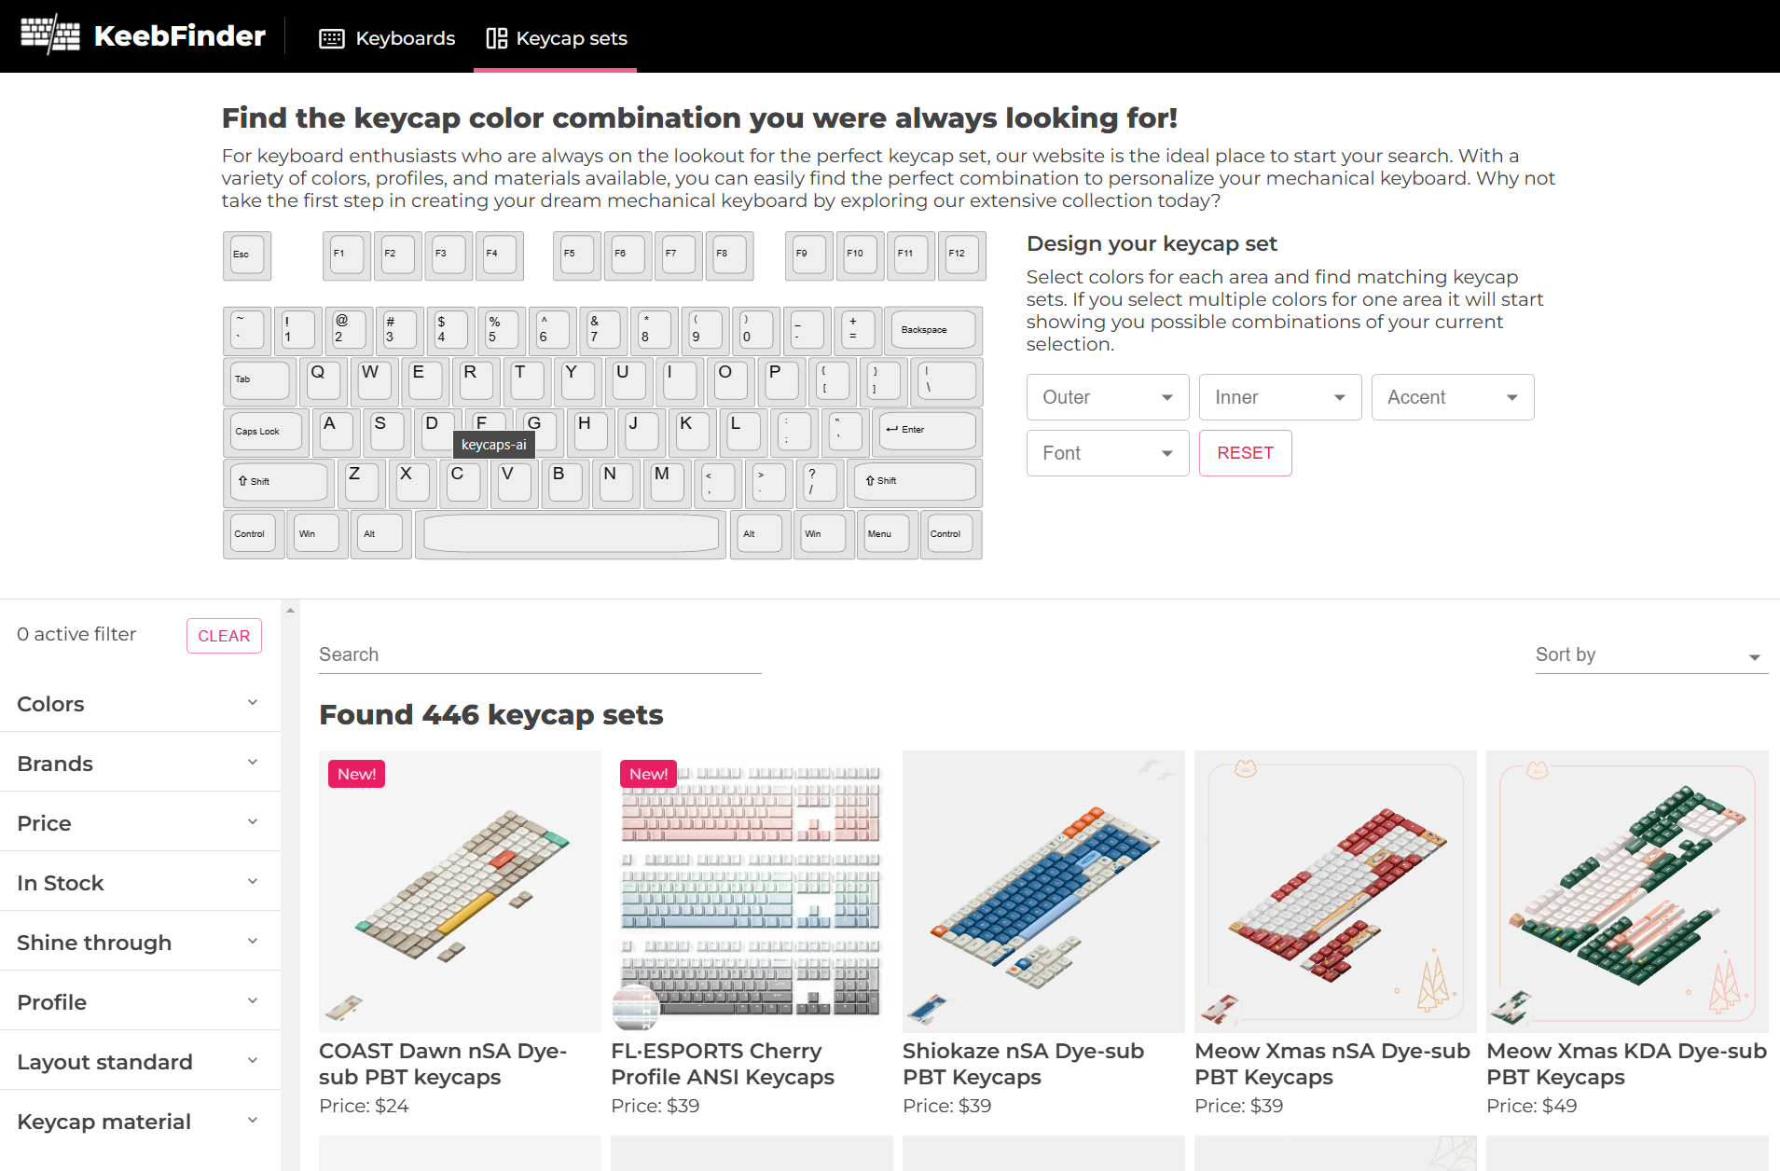
Task: Click the Enter keycap on the preview
Action: tap(928, 433)
